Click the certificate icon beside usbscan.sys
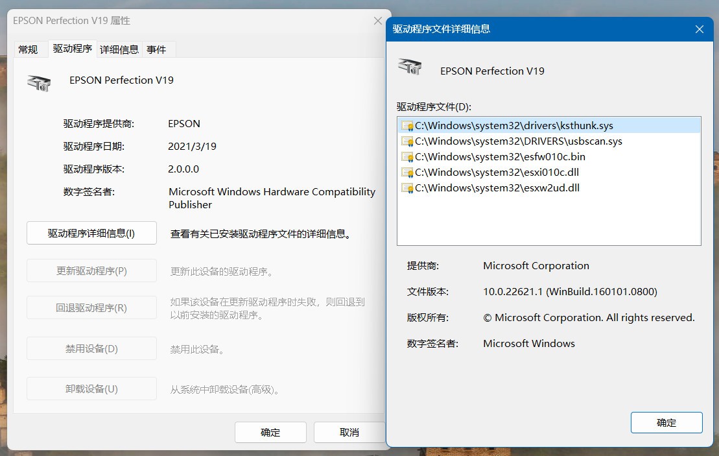Viewport: 719px width, 456px height. pos(407,141)
